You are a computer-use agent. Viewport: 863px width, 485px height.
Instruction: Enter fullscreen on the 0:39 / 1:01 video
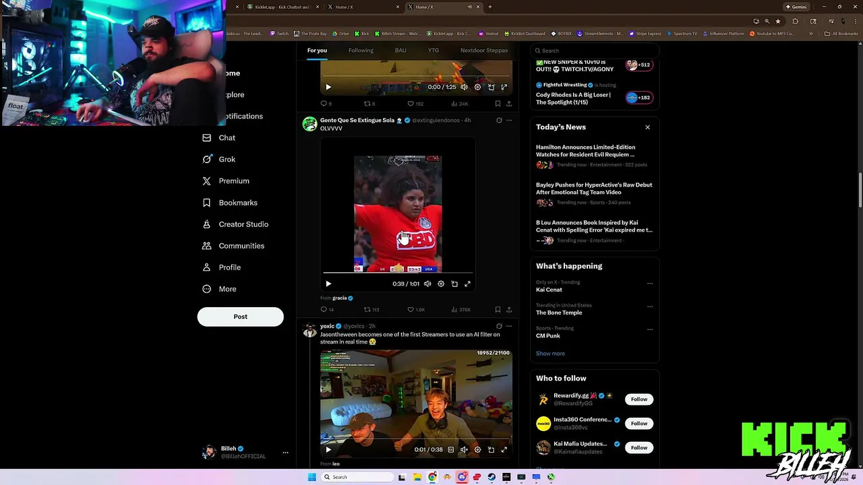467,284
